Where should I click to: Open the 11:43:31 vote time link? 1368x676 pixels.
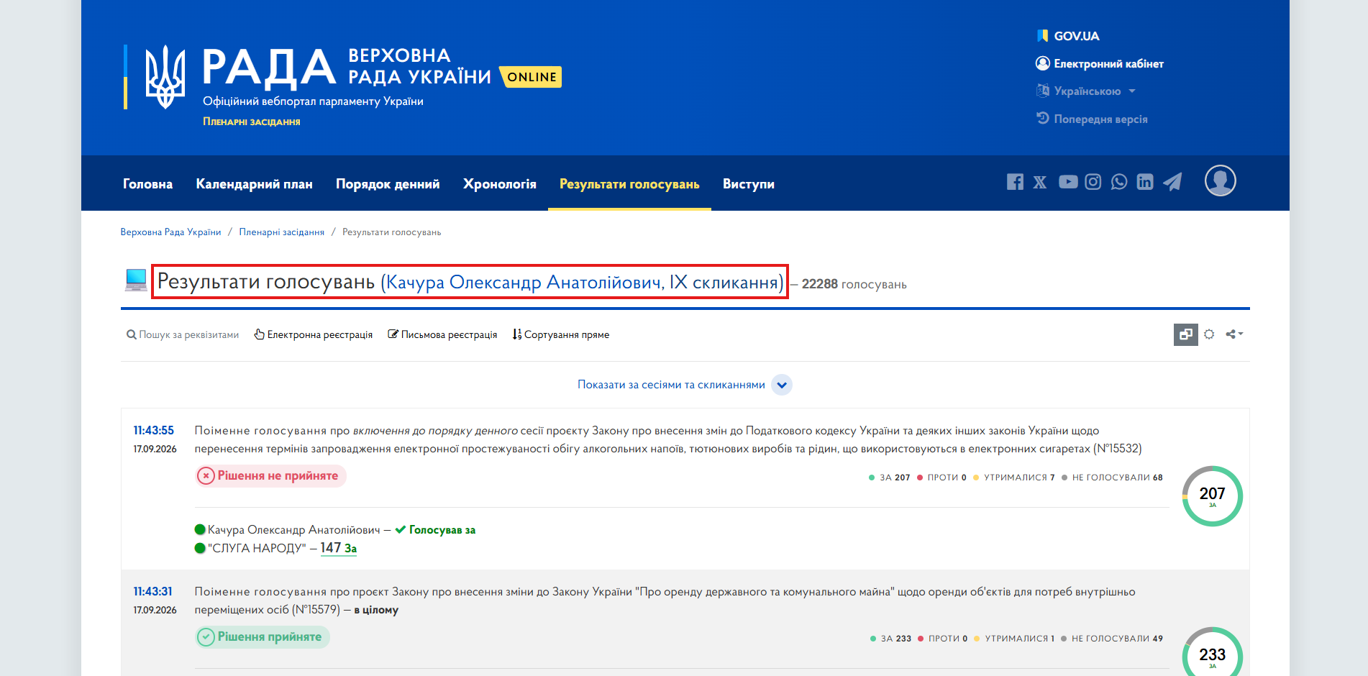pos(152,591)
